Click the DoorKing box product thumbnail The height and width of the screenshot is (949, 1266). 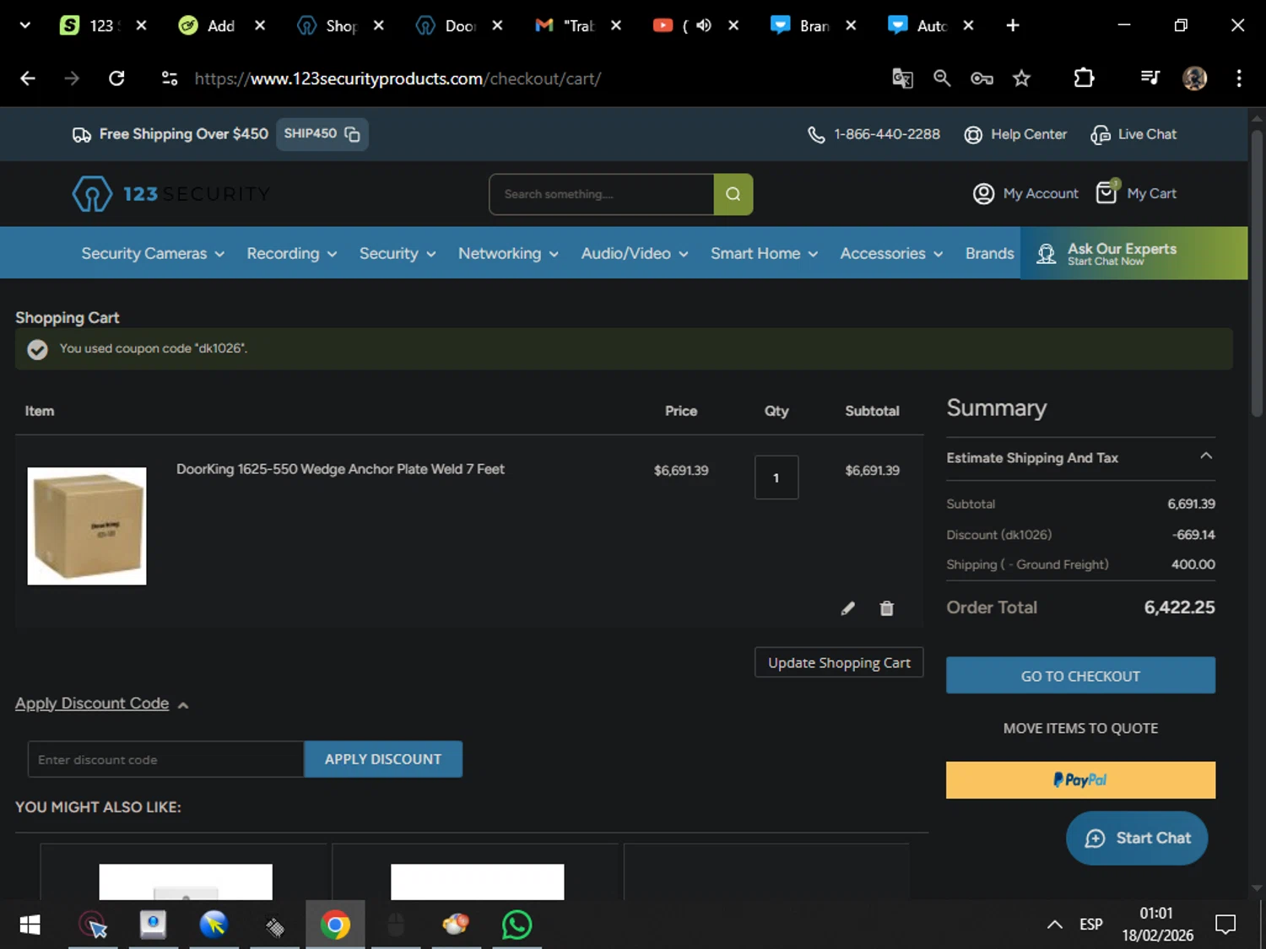[x=87, y=526]
